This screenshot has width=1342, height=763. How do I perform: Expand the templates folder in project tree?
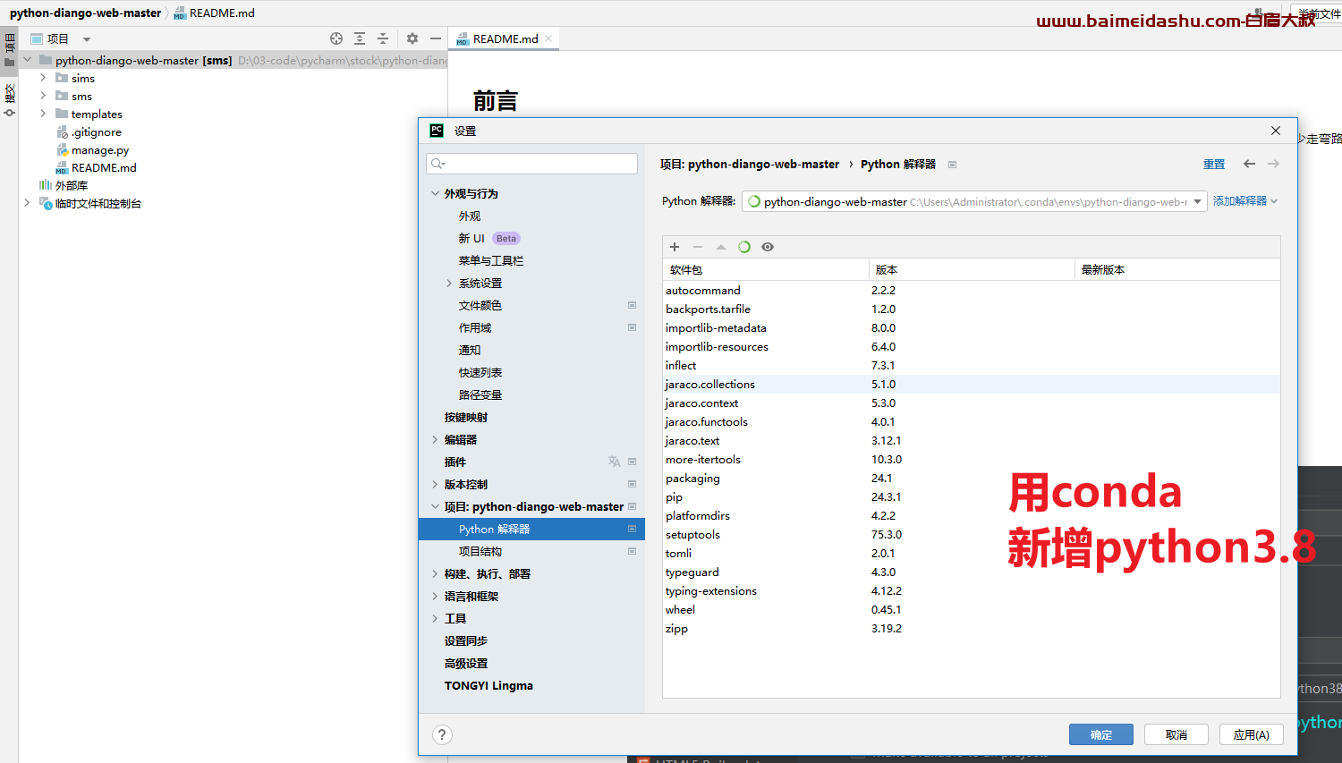point(43,114)
